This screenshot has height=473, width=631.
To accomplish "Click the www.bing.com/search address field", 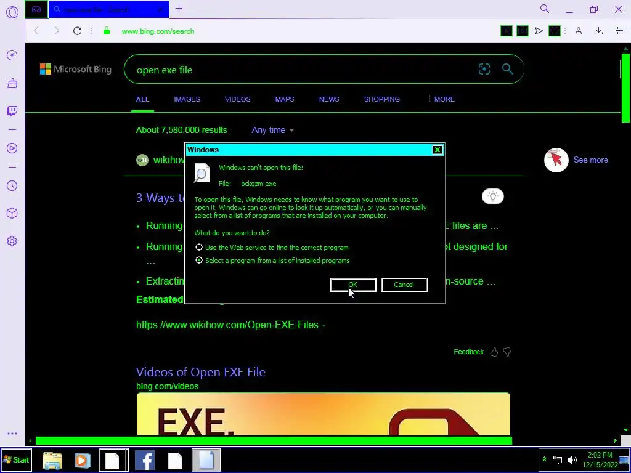I will pos(158,31).
